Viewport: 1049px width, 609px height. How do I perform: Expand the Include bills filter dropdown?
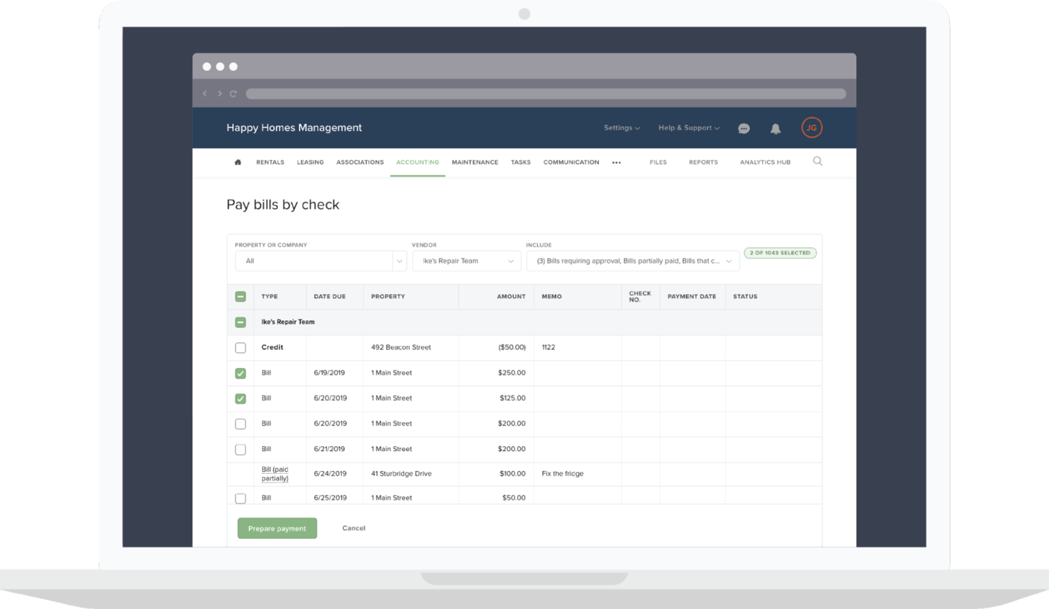[633, 261]
